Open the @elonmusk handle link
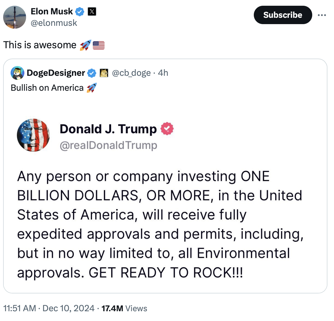The width and height of the screenshot is (334, 321). click(54, 23)
